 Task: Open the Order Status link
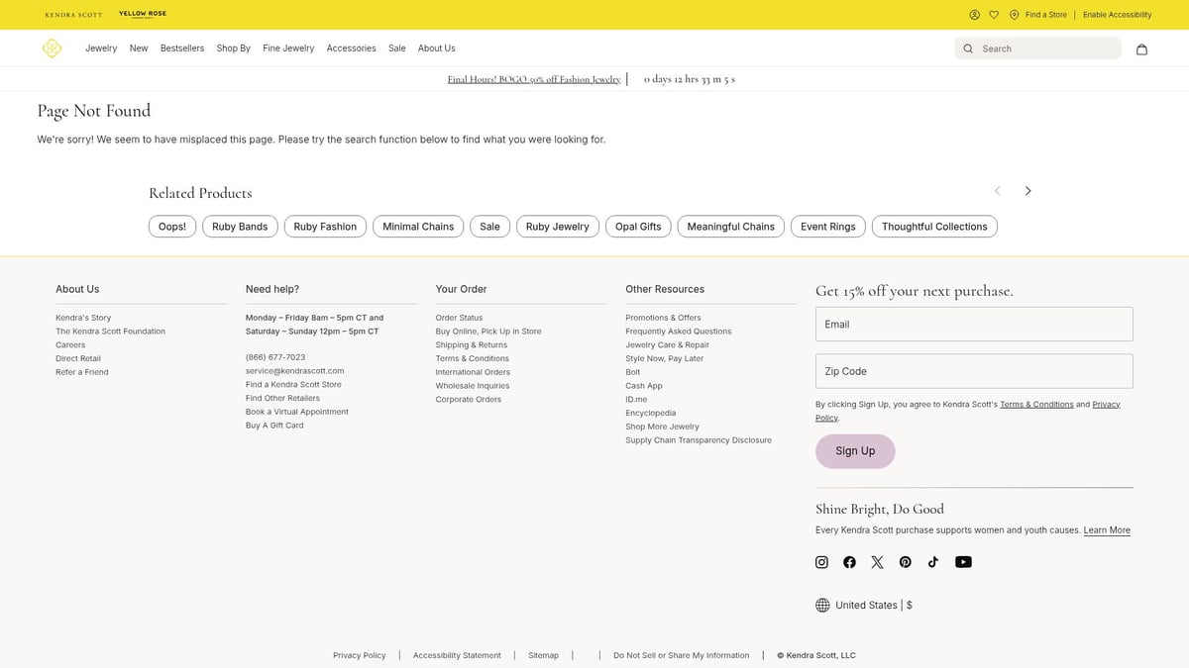tap(459, 318)
